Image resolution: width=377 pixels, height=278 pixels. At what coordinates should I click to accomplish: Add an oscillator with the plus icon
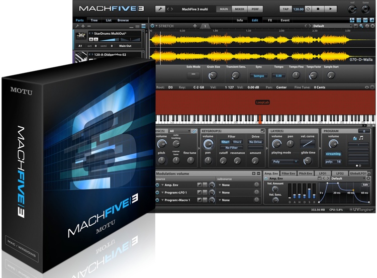[x=195, y=26]
